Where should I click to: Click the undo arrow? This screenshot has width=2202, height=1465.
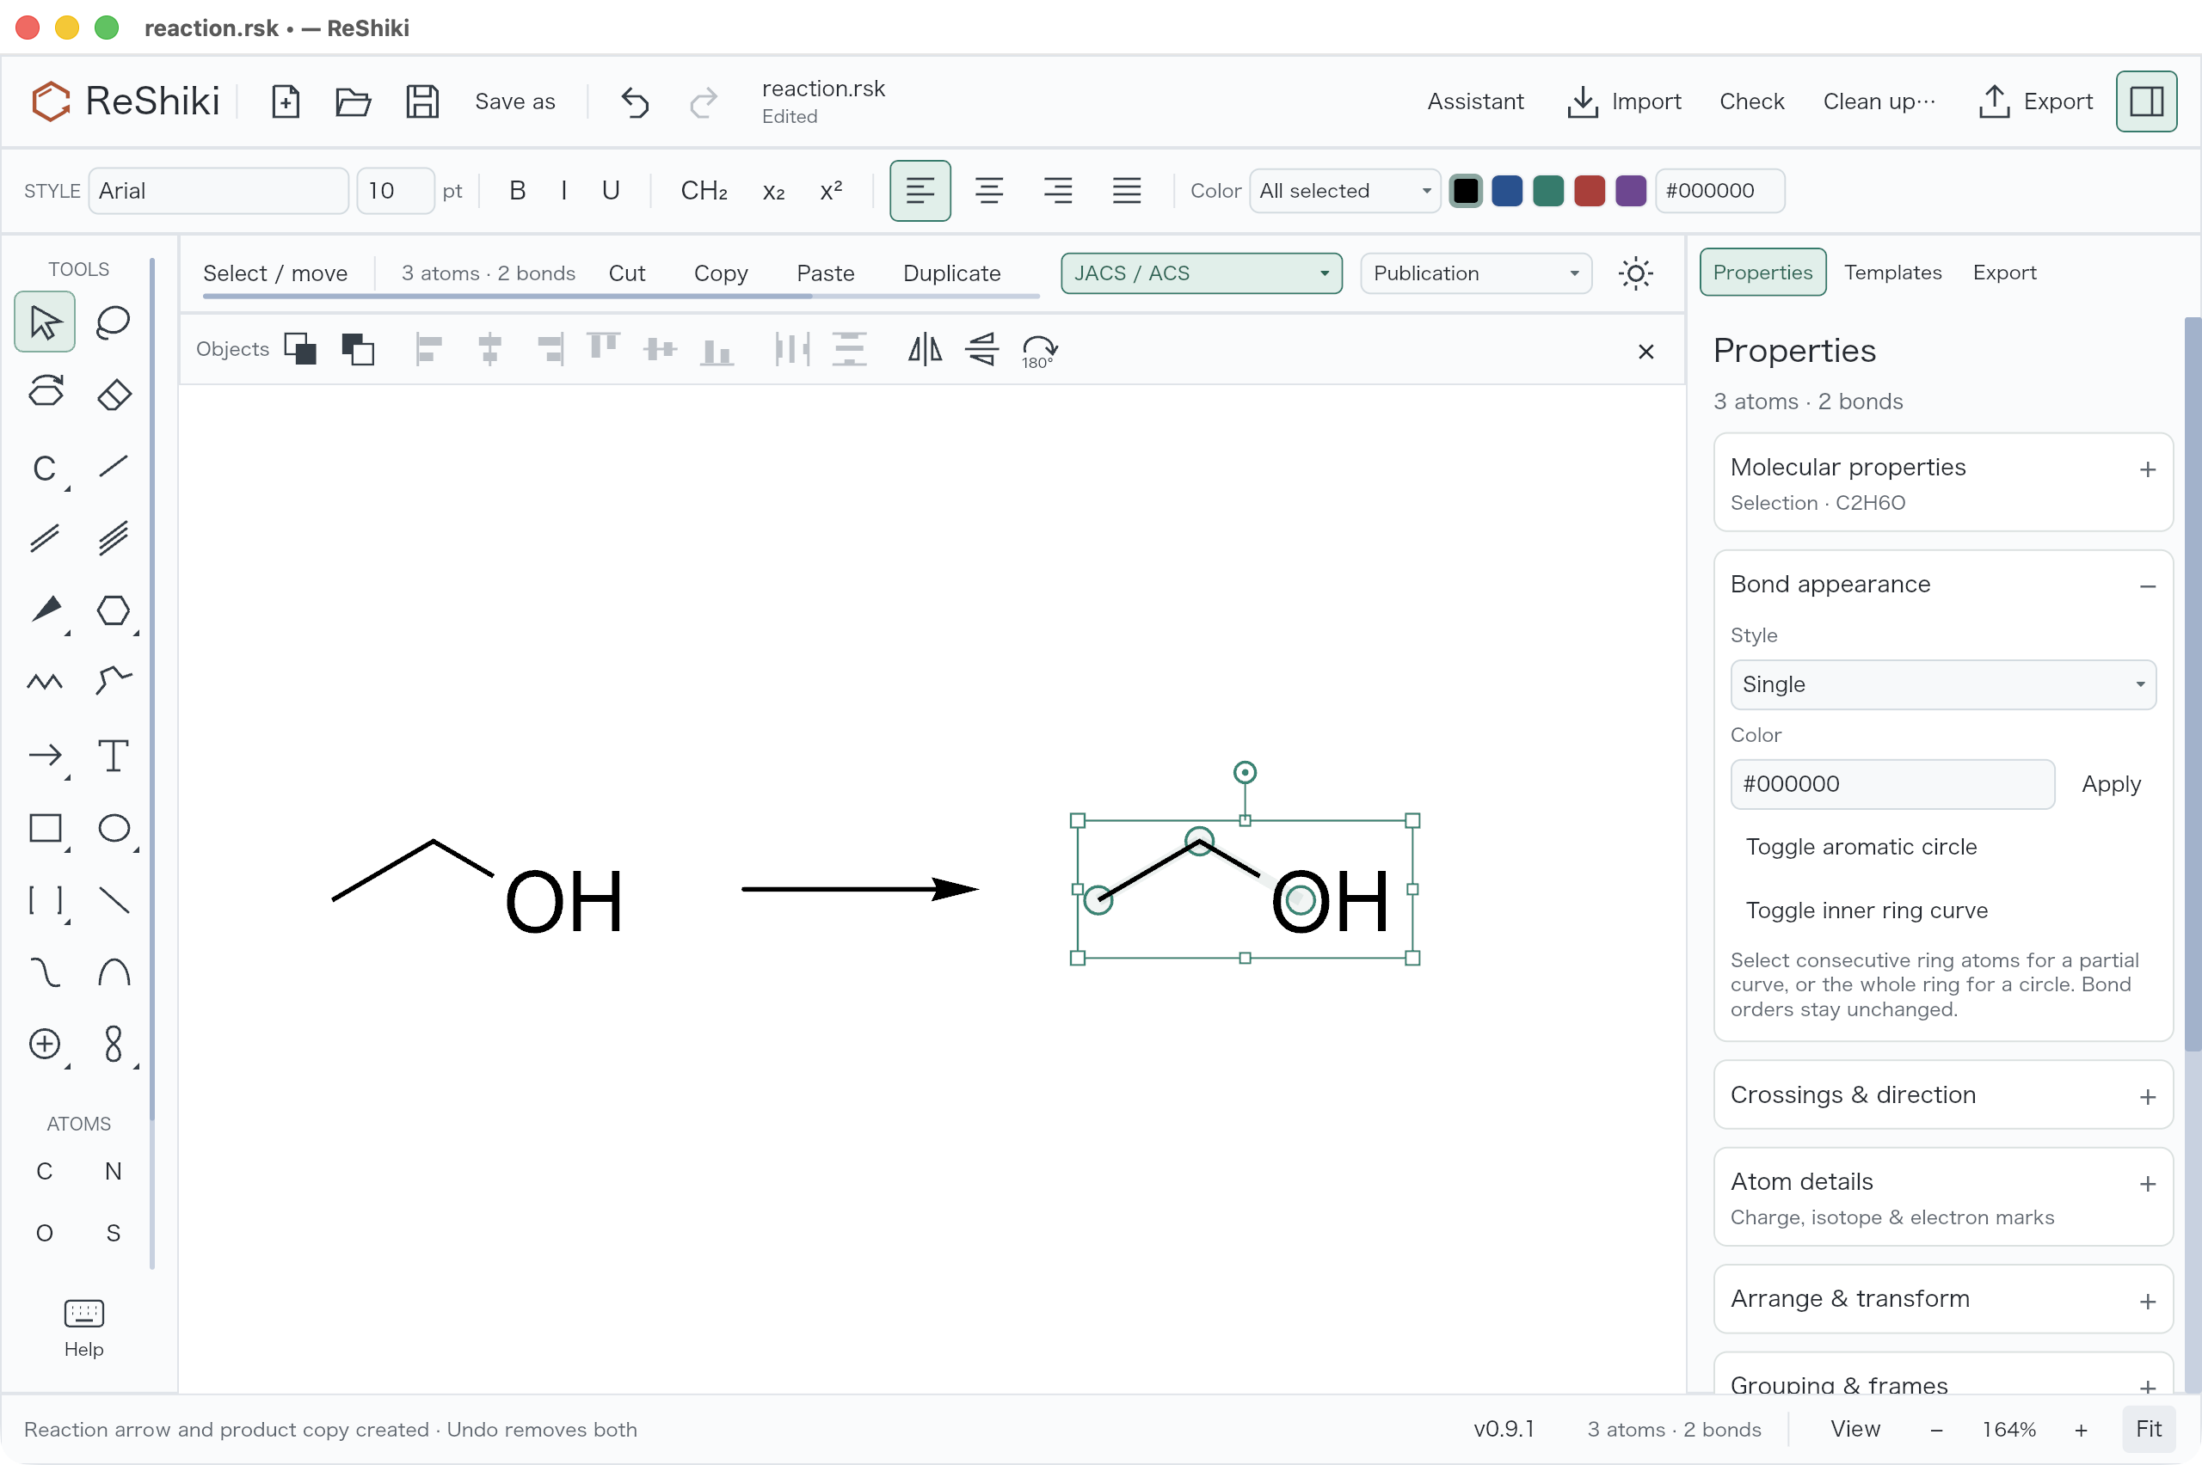pyautogui.click(x=635, y=101)
